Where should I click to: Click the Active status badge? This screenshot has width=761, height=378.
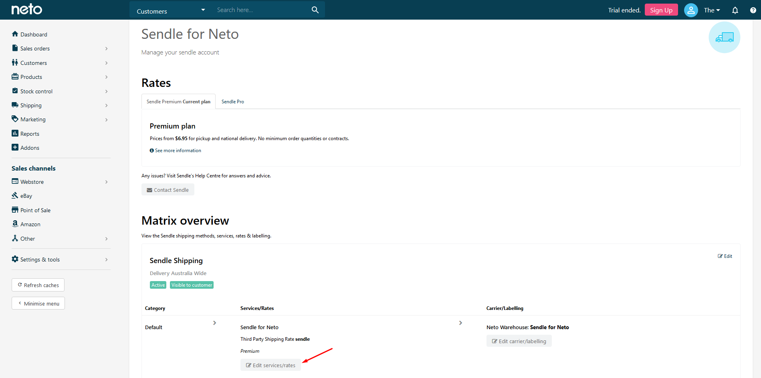(158, 285)
